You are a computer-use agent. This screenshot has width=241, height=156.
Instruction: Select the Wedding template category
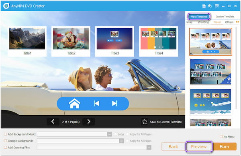coord(203,22)
